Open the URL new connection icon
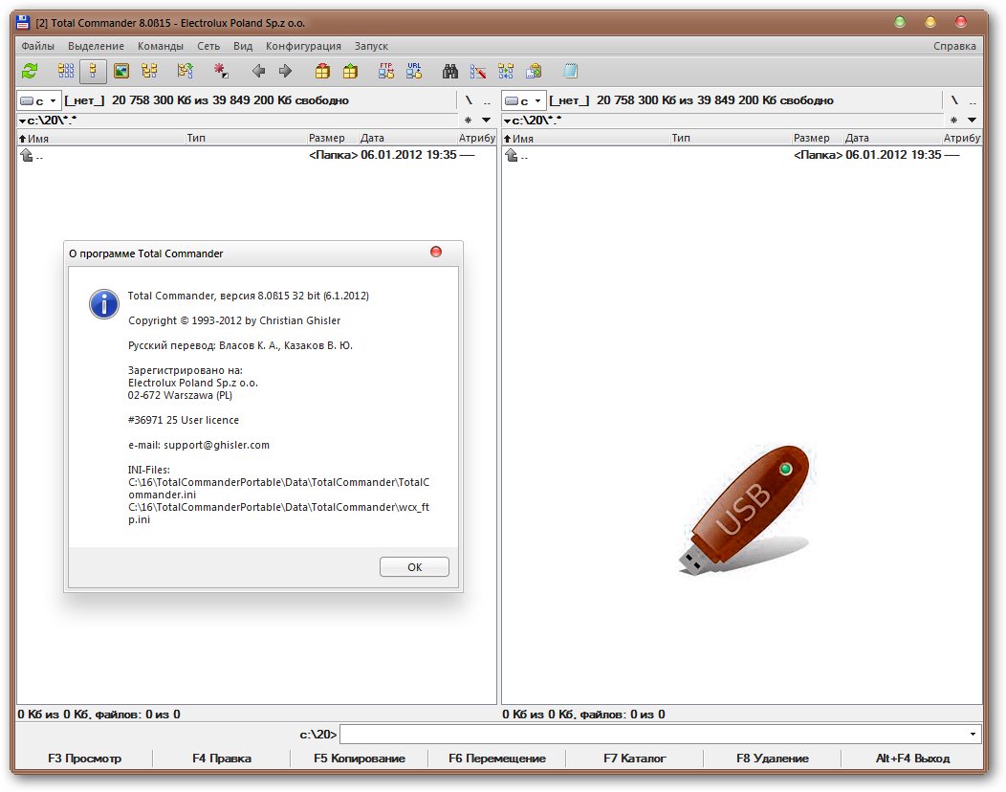The width and height of the screenshot is (1006, 792). pyautogui.click(x=414, y=71)
